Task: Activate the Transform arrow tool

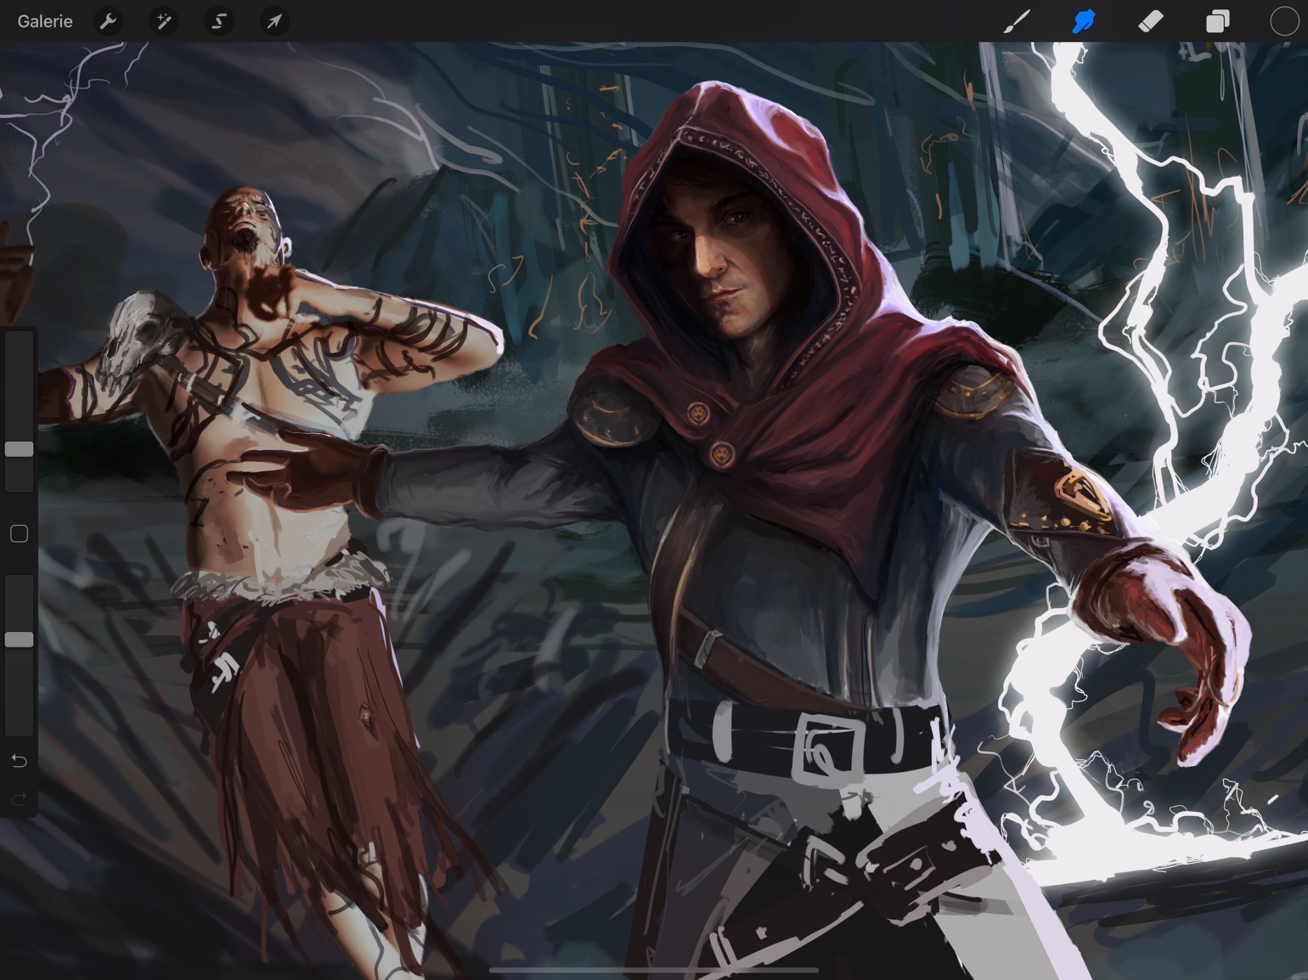Action: pos(274,22)
